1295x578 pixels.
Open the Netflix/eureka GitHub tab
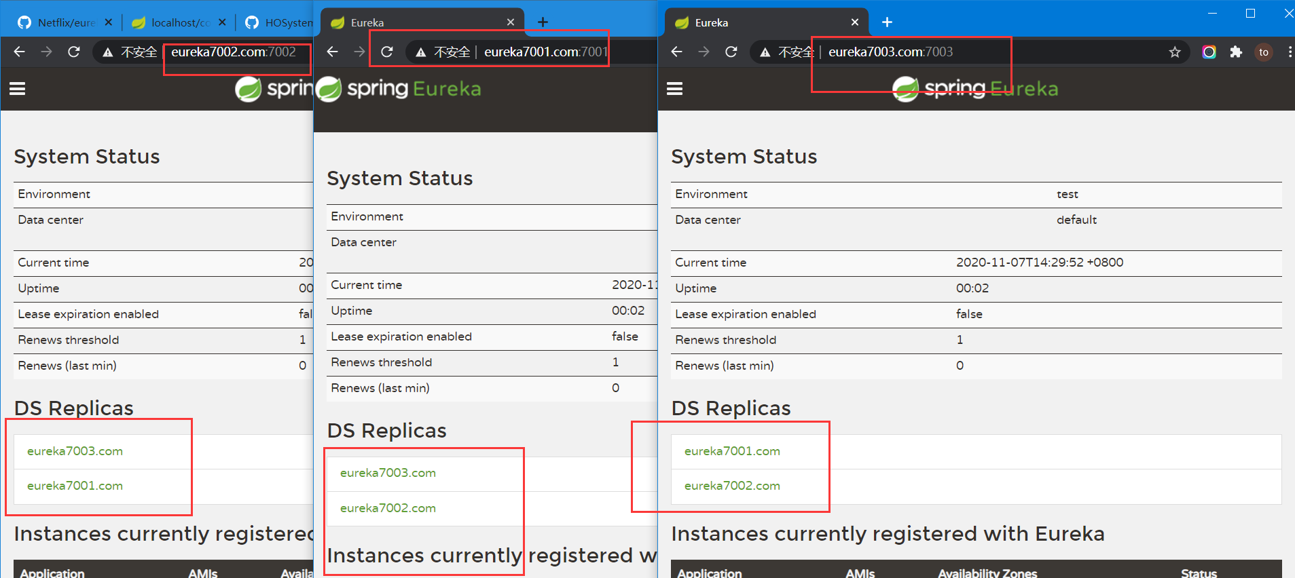pyautogui.click(x=58, y=22)
